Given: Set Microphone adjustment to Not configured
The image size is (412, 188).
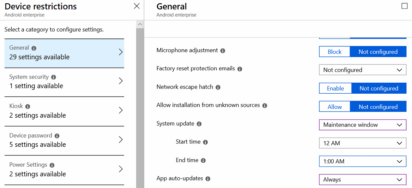Looking at the screenshot, I should [378, 52].
